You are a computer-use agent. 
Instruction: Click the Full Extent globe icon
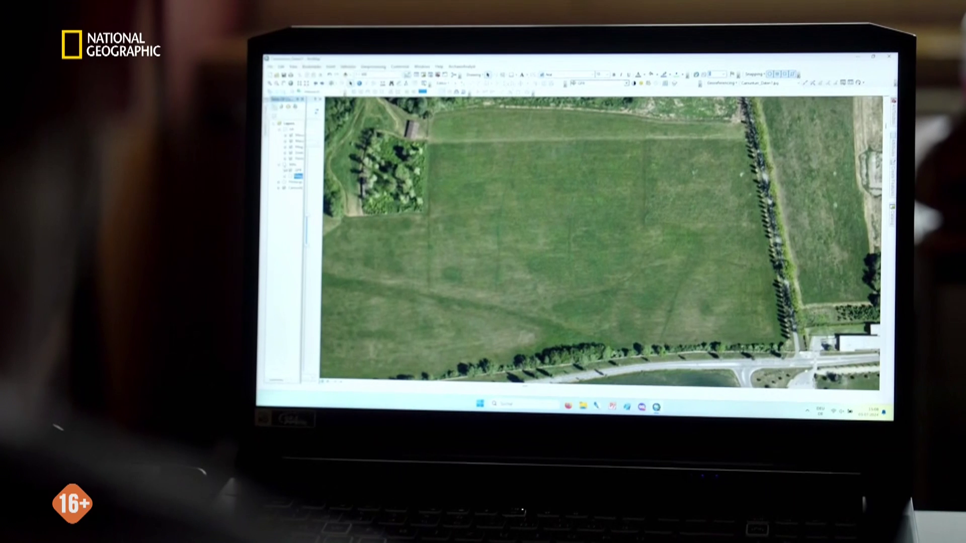(290, 83)
